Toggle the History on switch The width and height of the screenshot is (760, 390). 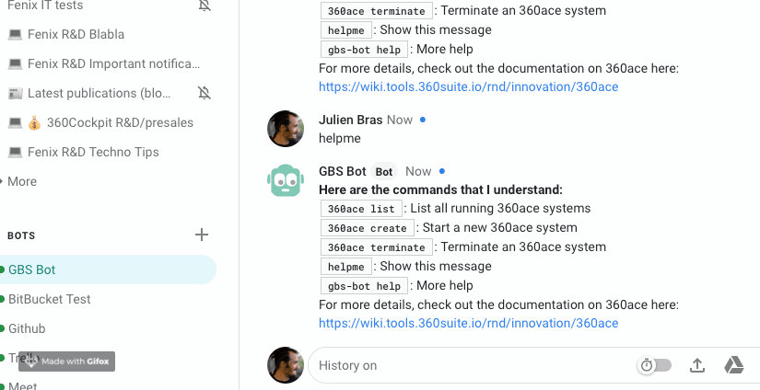[x=655, y=365]
